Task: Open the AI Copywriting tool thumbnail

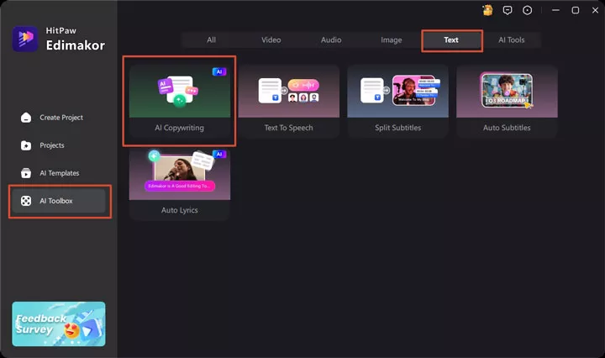Action: click(x=180, y=92)
